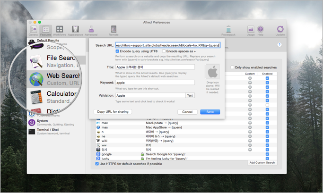Click the Apple logo icon drop well
The height and width of the screenshot is (193, 323).
[x=213, y=72]
